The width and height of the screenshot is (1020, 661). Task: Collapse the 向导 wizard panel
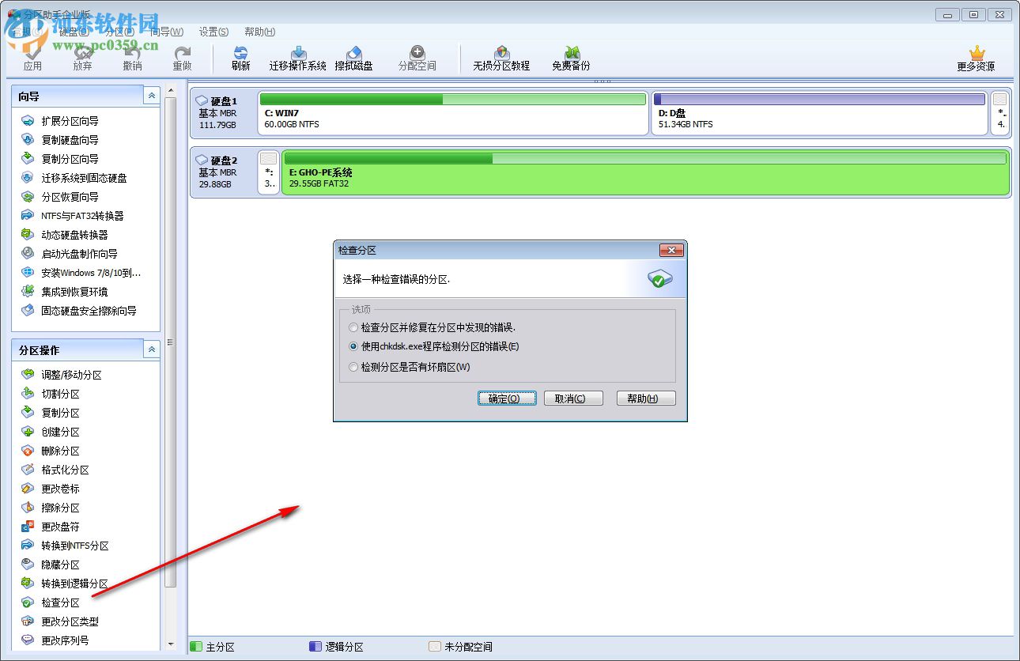[151, 95]
